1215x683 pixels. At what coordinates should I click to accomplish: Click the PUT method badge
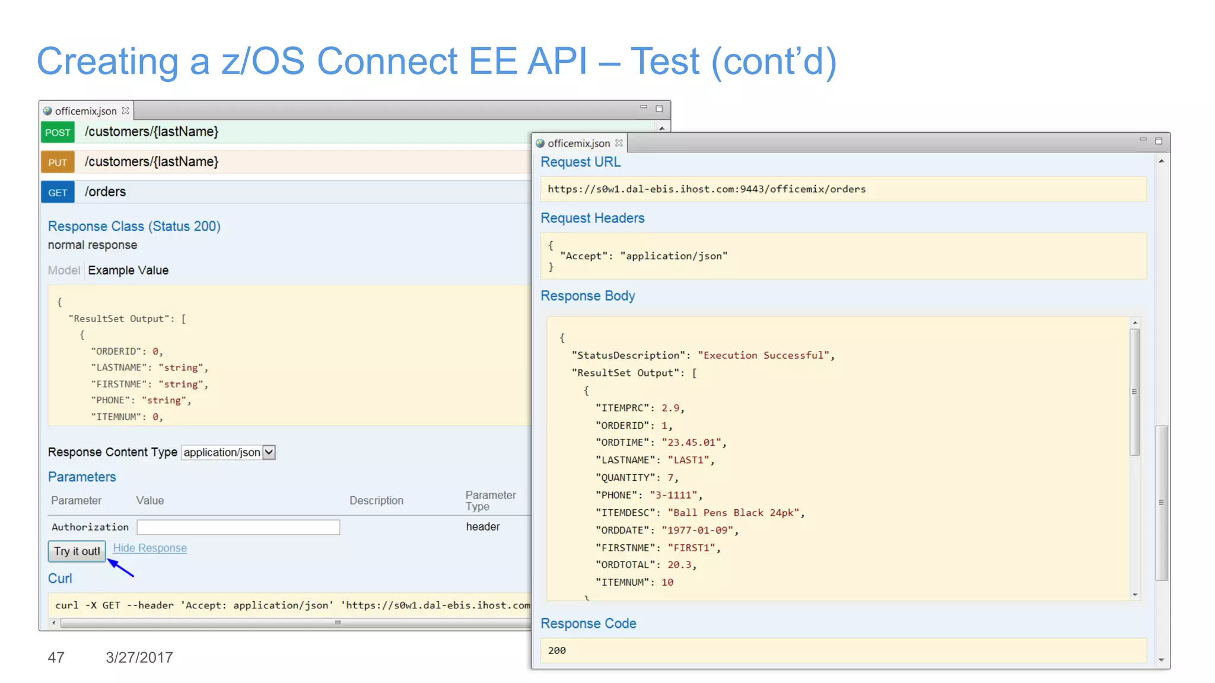click(x=58, y=162)
